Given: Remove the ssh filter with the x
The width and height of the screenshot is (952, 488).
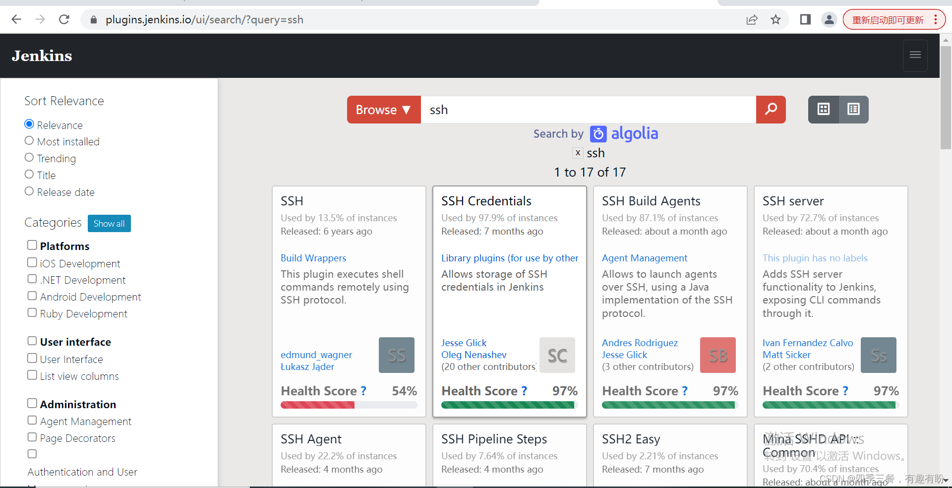Looking at the screenshot, I should pos(578,153).
